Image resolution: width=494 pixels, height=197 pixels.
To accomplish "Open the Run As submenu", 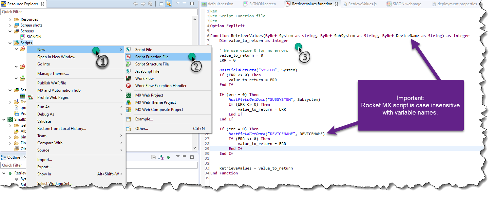I will [x=44, y=107].
